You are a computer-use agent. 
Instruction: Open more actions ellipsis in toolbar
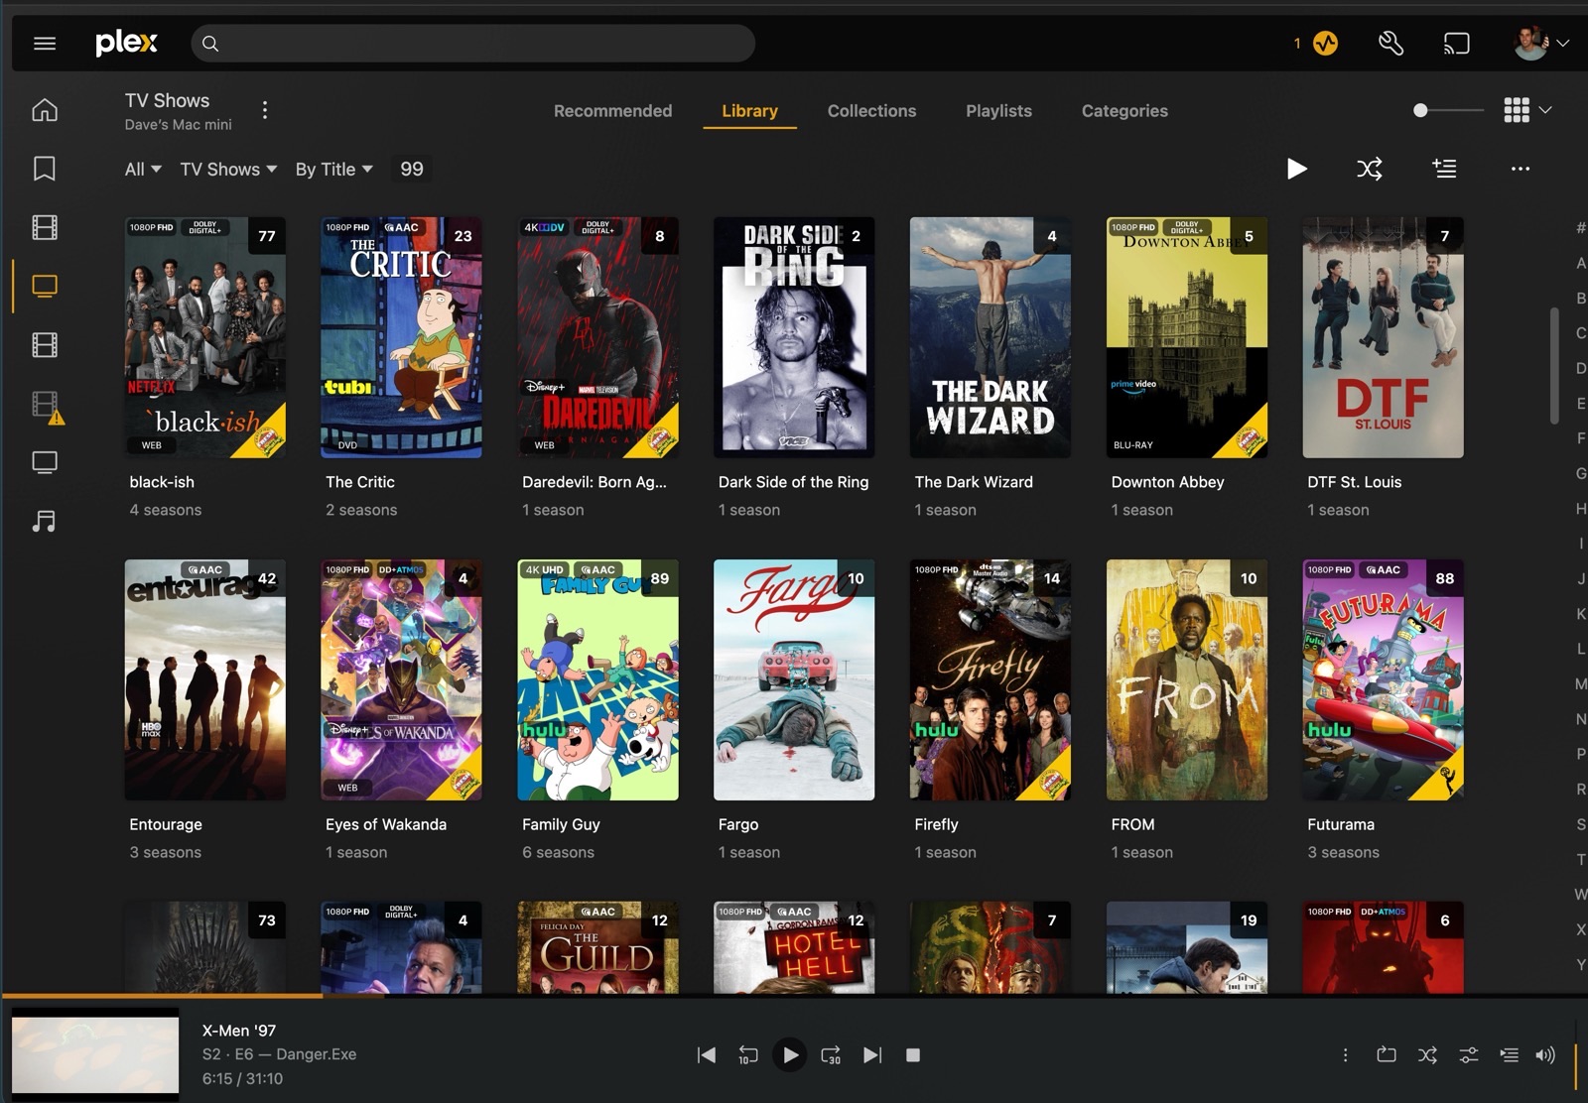[1520, 169]
